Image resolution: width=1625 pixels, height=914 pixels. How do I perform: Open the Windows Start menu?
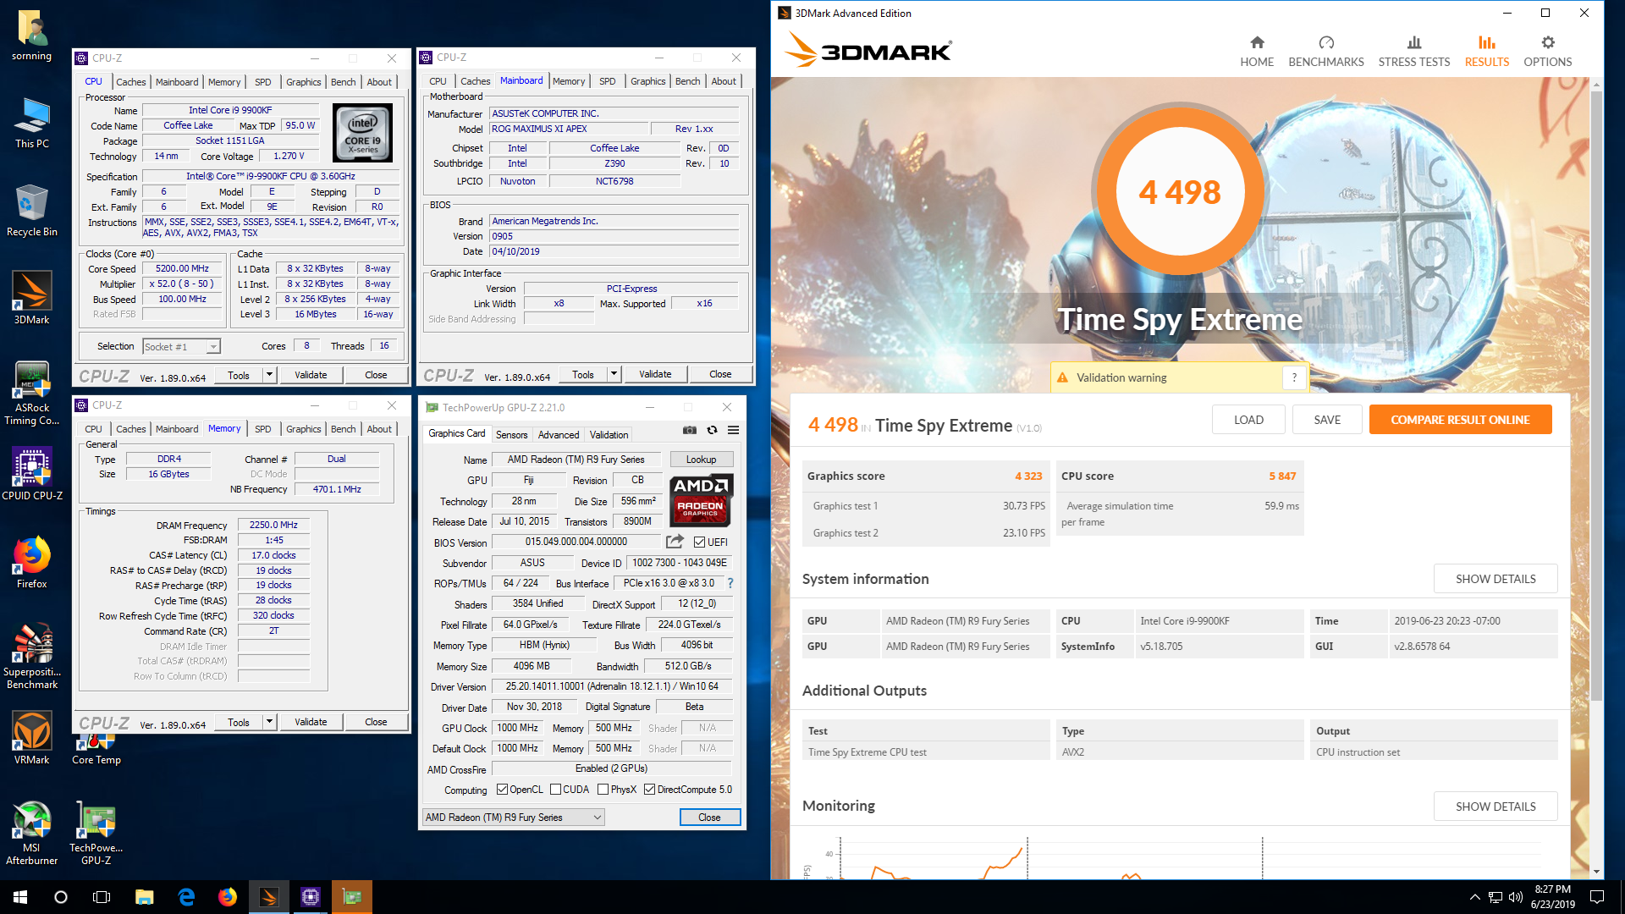point(20,897)
